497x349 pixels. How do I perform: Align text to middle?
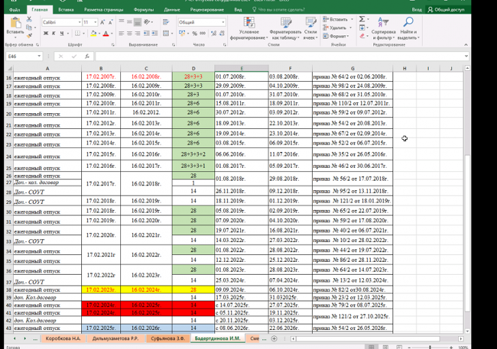[x=129, y=22]
